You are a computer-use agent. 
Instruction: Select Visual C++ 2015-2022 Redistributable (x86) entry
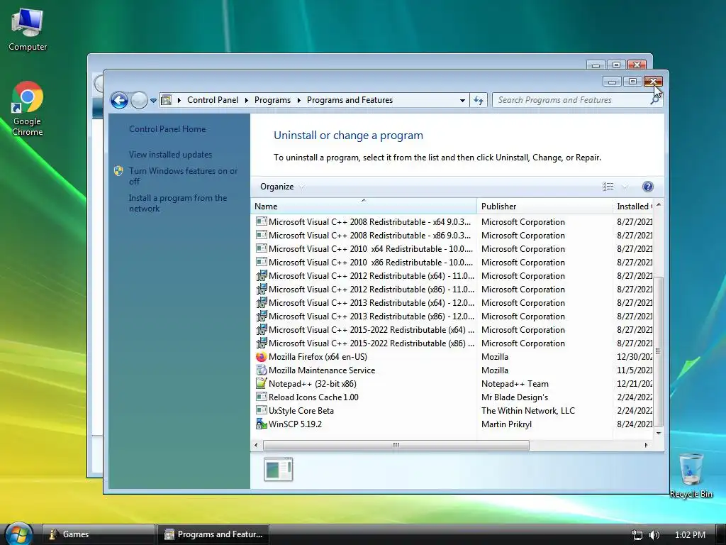[x=372, y=343]
